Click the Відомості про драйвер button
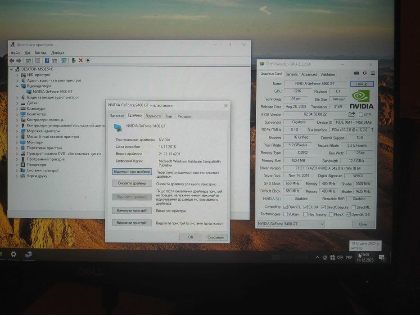Image resolution: width=420 pixels, height=315 pixels. point(132,172)
